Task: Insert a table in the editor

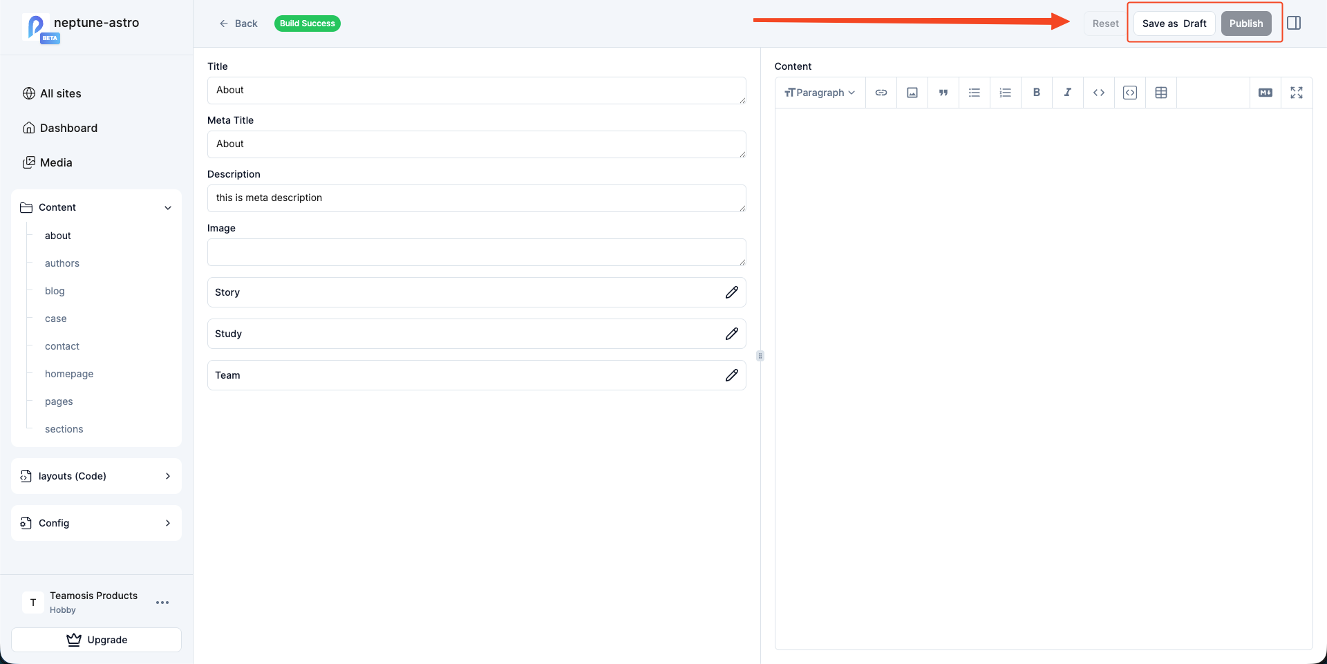Action: click(1160, 92)
